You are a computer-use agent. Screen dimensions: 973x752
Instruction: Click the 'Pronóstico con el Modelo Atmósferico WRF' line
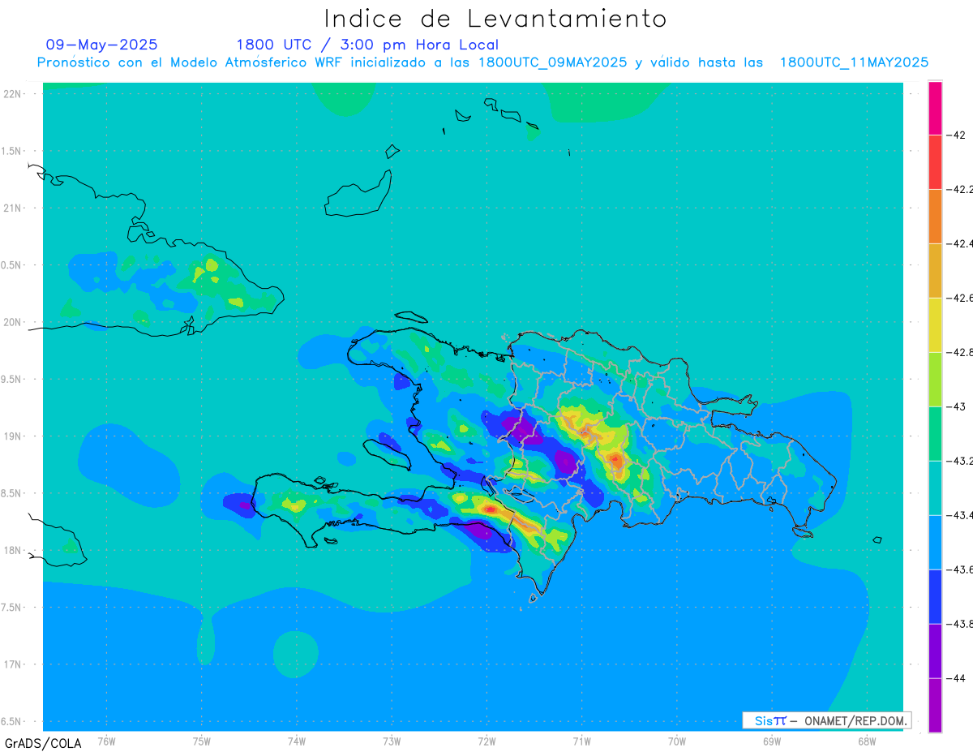tap(482, 62)
